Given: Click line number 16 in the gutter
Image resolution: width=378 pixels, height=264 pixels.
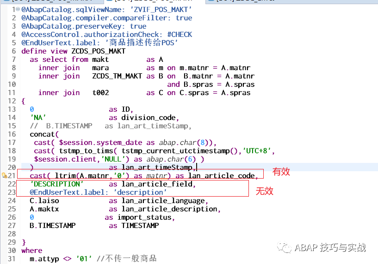Looking at the screenshot, I should 12,134.
